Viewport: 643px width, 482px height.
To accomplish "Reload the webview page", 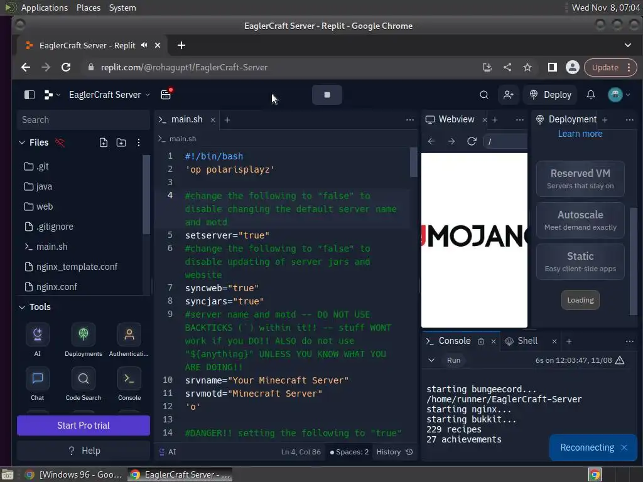I will [472, 141].
